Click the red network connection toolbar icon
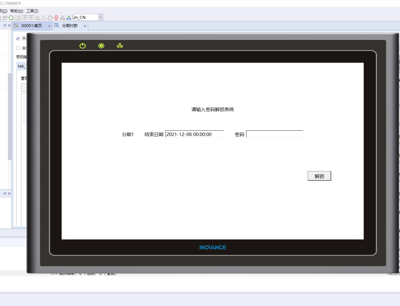400x306 pixels. pyautogui.click(x=56, y=18)
